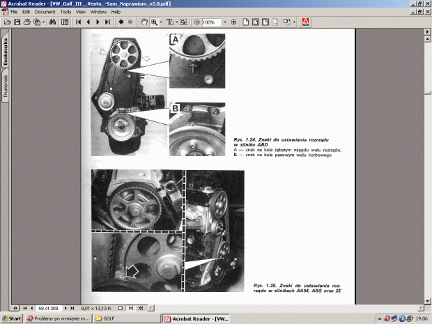The height and width of the screenshot is (324, 432).
Task: Expand the zoom tool dropdown arrow
Action: 161,22
